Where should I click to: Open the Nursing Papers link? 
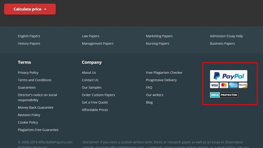point(157,43)
